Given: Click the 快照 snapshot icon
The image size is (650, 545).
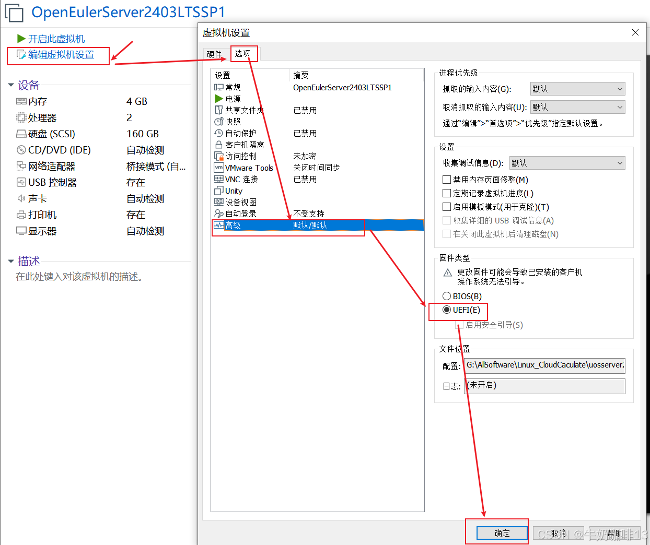Looking at the screenshot, I should click(x=219, y=122).
